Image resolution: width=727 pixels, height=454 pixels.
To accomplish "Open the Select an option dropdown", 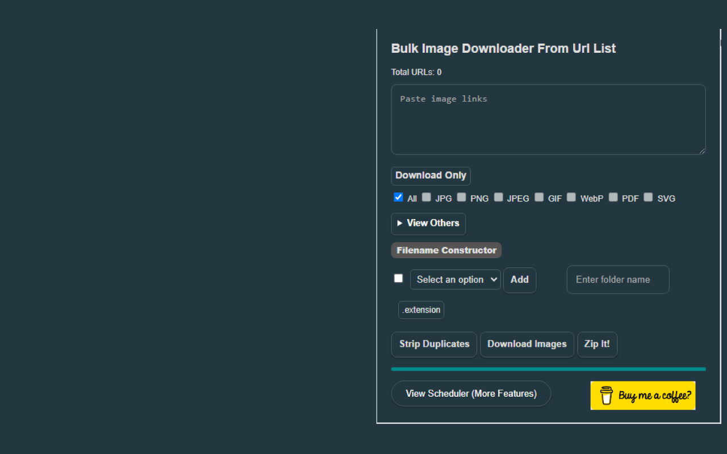I will [456, 280].
